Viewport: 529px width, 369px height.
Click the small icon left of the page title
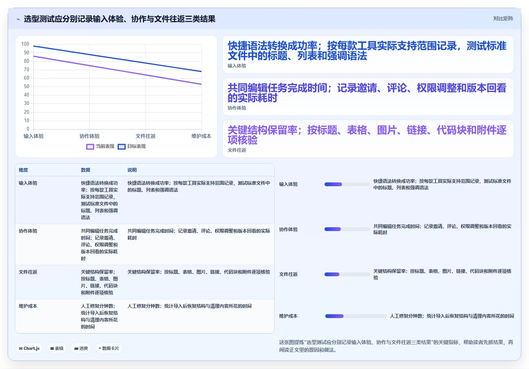[18, 19]
